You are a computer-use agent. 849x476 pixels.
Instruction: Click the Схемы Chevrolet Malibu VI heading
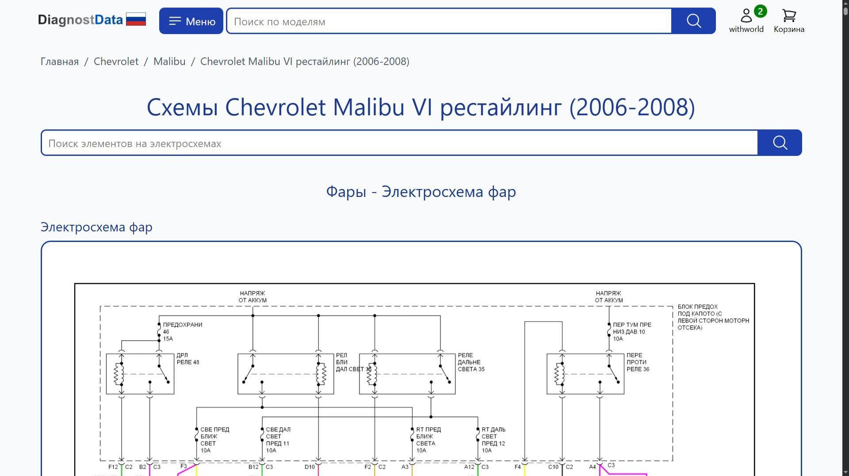pyautogui.click(x=421, y=107)
